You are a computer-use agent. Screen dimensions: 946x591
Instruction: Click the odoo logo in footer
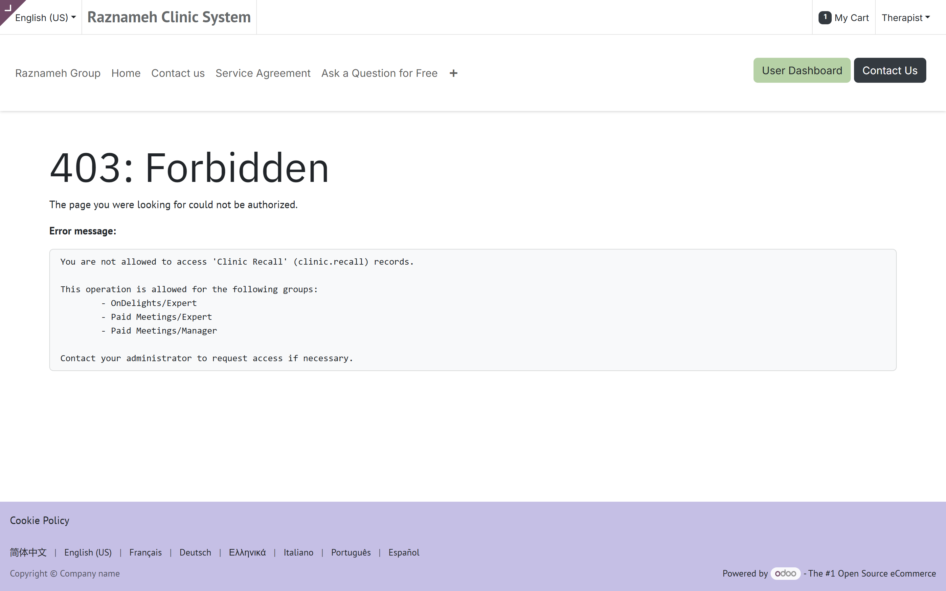(785, 573)
